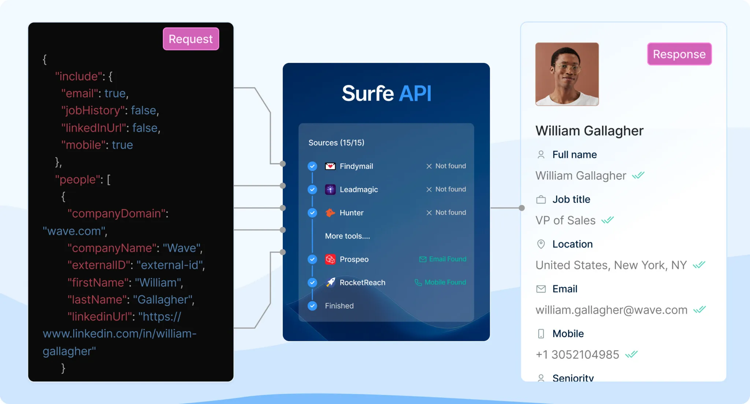Click the Prospeo source name
This screenshot has width=750, height=404.
click(354, 259)
